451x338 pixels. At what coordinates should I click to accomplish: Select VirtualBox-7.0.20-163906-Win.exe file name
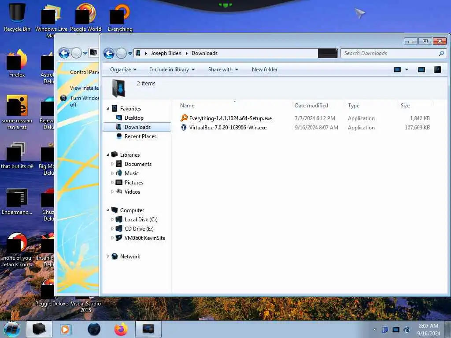coord(228,127)
